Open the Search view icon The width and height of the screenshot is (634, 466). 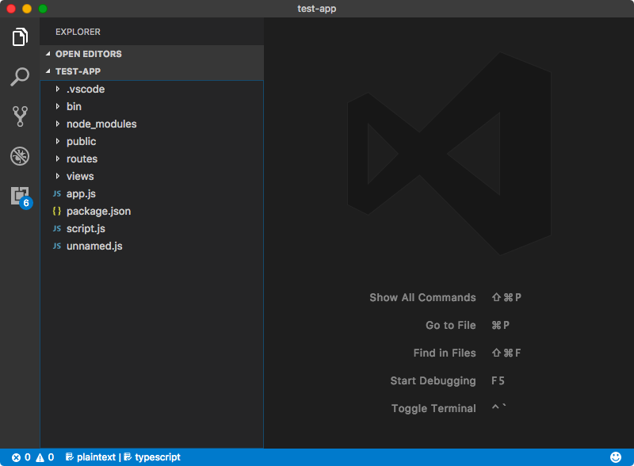20,76
